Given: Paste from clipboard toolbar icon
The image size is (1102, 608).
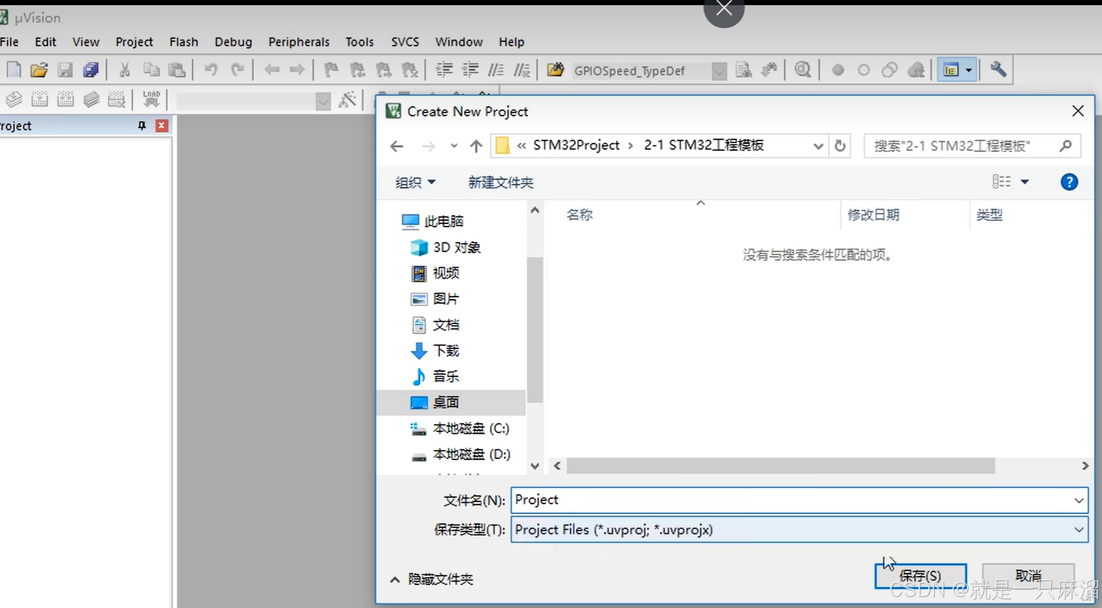Looking at the screenshot, I should [x=177, y=70].
